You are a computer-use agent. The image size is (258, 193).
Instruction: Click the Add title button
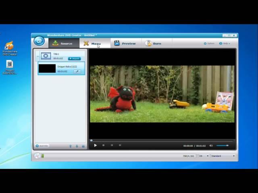pyautogui.click(x=42, y=146)
